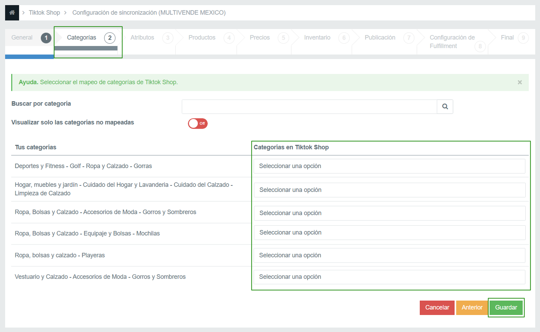Dismiss the green help alert
Screen dimensions: 540x332
coord(520,82)
